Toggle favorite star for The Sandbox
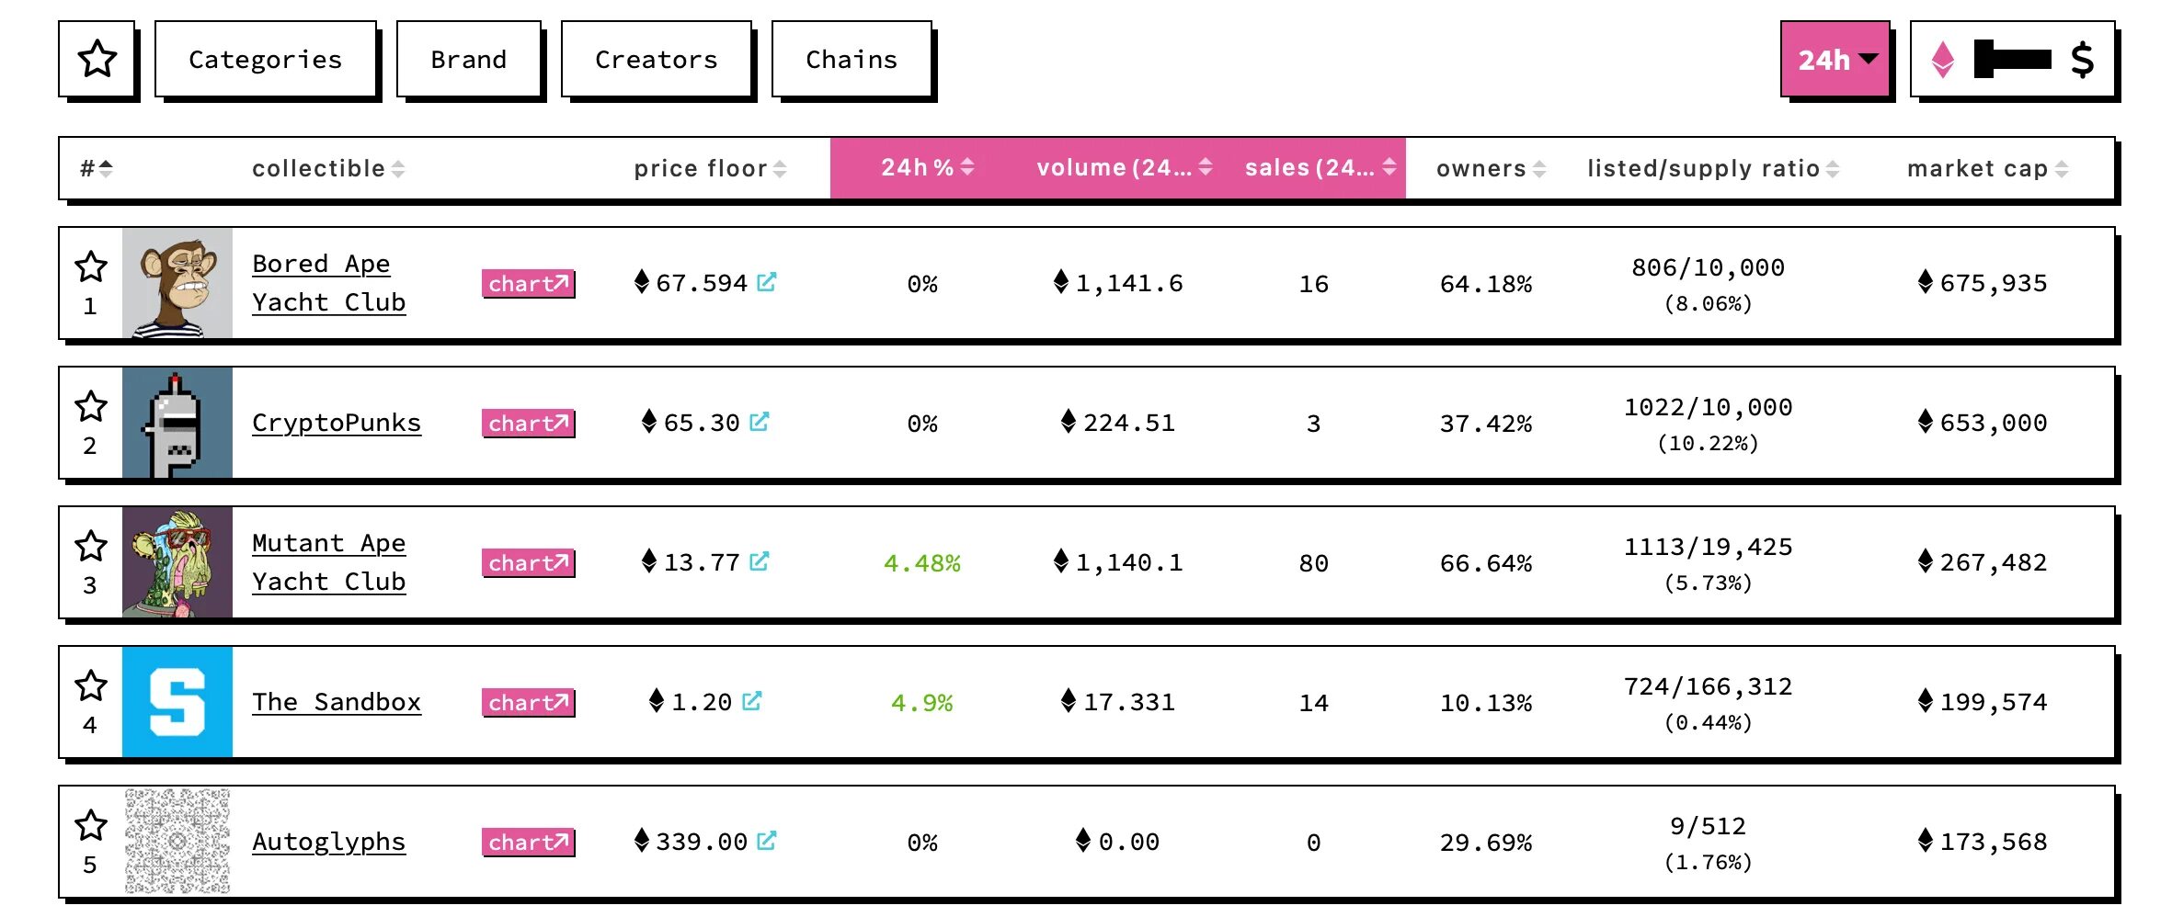 [91, 686]
